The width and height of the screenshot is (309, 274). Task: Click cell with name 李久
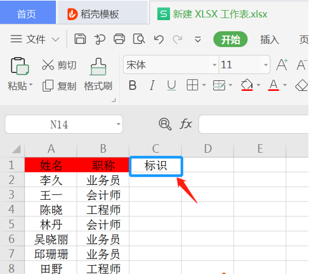pyautogui.click(x=51, y=180)
